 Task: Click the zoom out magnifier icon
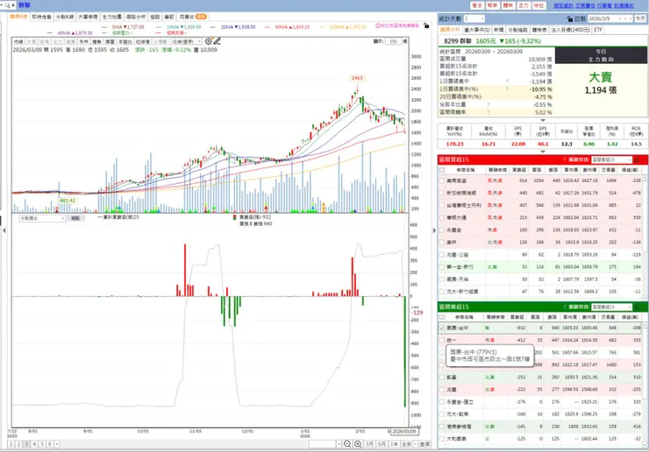(x=347, y=444)
